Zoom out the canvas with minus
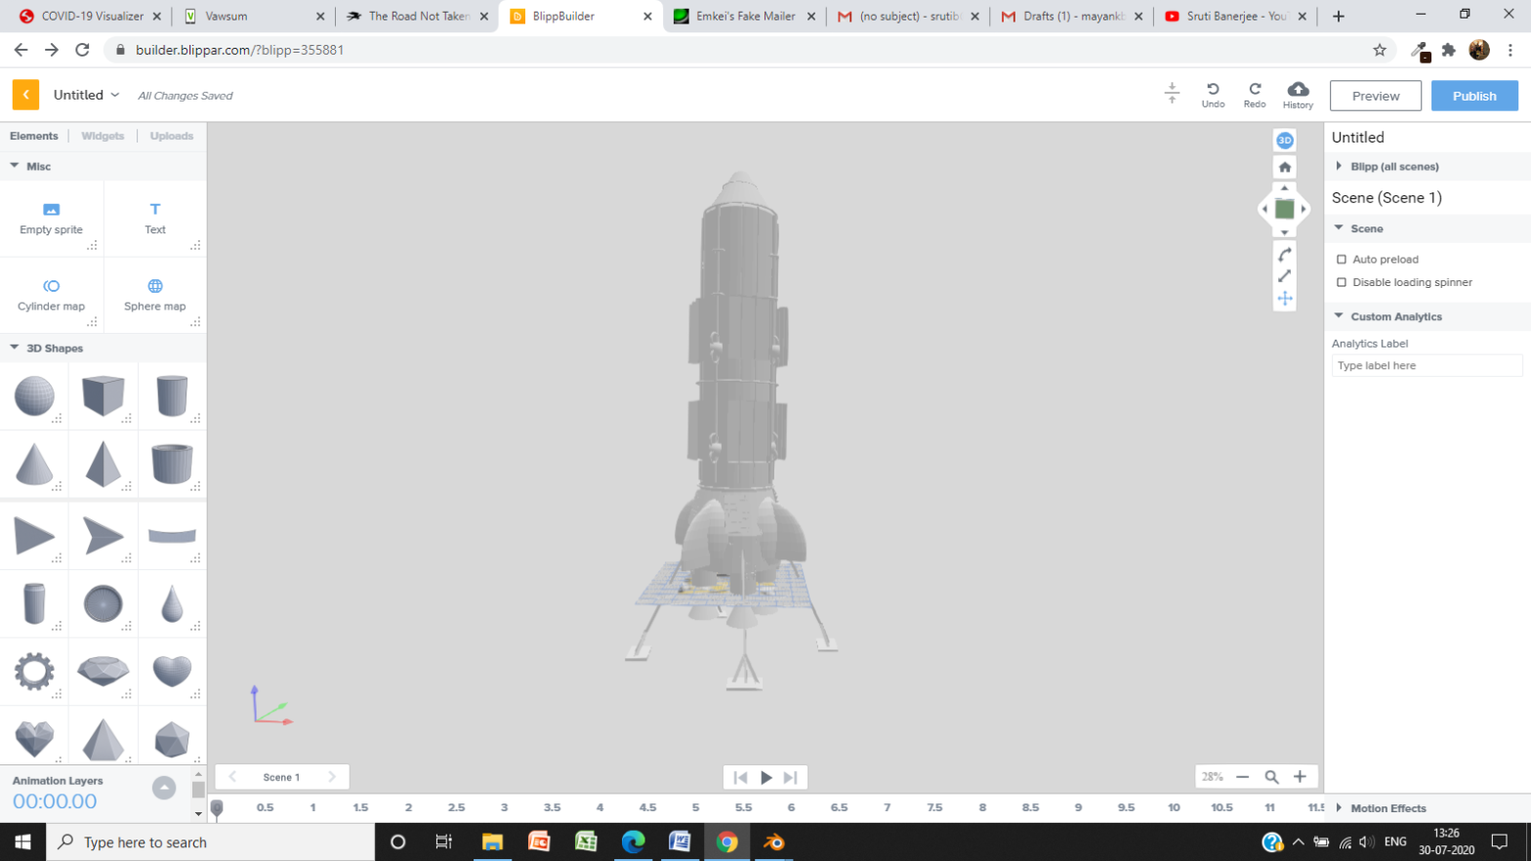1531x861 pixels. (x=1242, y=777)
